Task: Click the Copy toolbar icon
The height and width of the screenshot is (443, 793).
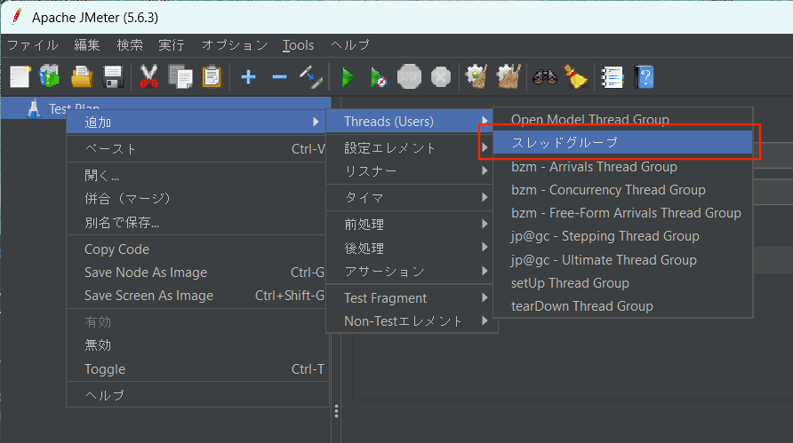Action: pos(180,77)
